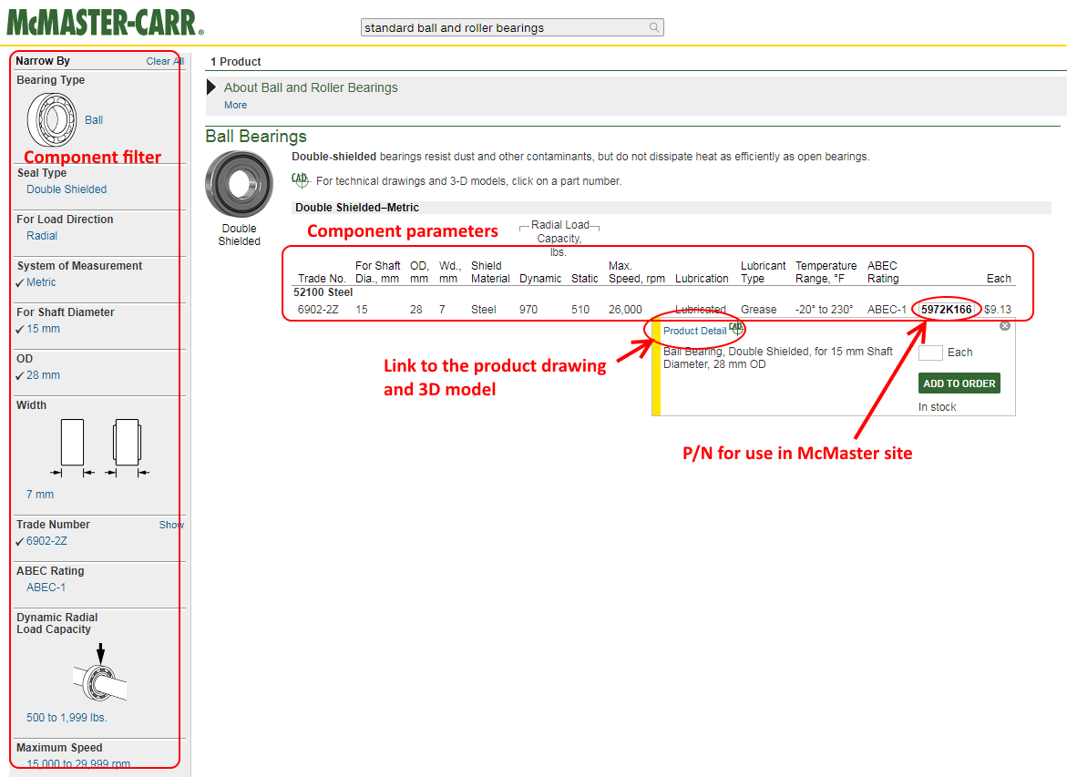Click the Dynamic Radial Load Capacity diagram
1067x777 pixels.
tap(100, 673)
